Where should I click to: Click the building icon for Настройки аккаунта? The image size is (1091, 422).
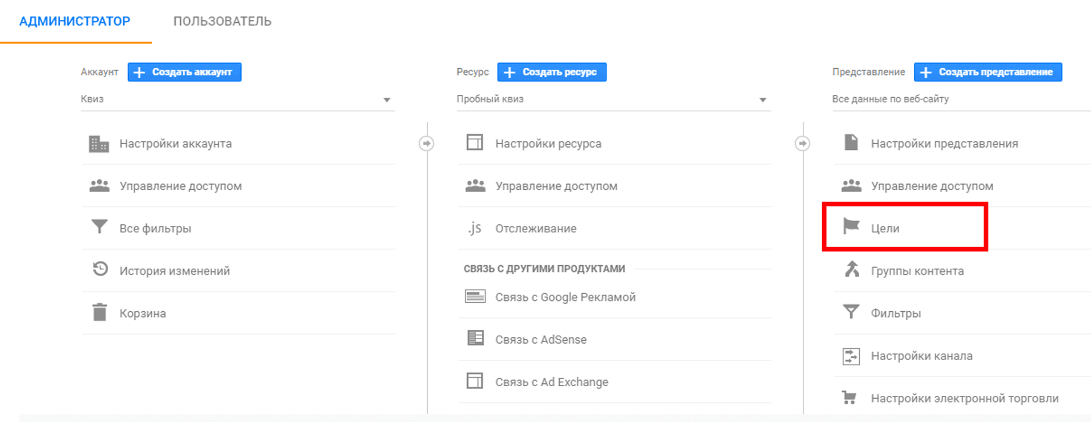pos(99,144)
